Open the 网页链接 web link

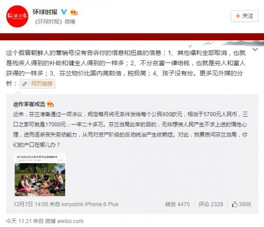point(42,84)
